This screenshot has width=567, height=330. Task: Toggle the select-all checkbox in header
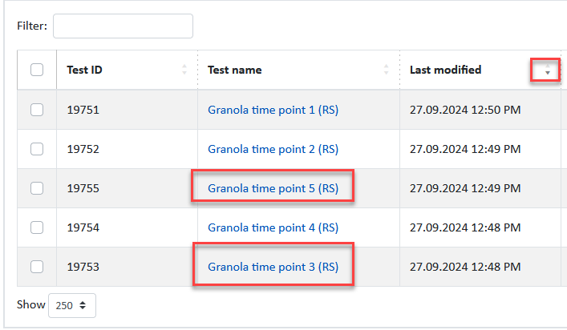pos(37,70)
